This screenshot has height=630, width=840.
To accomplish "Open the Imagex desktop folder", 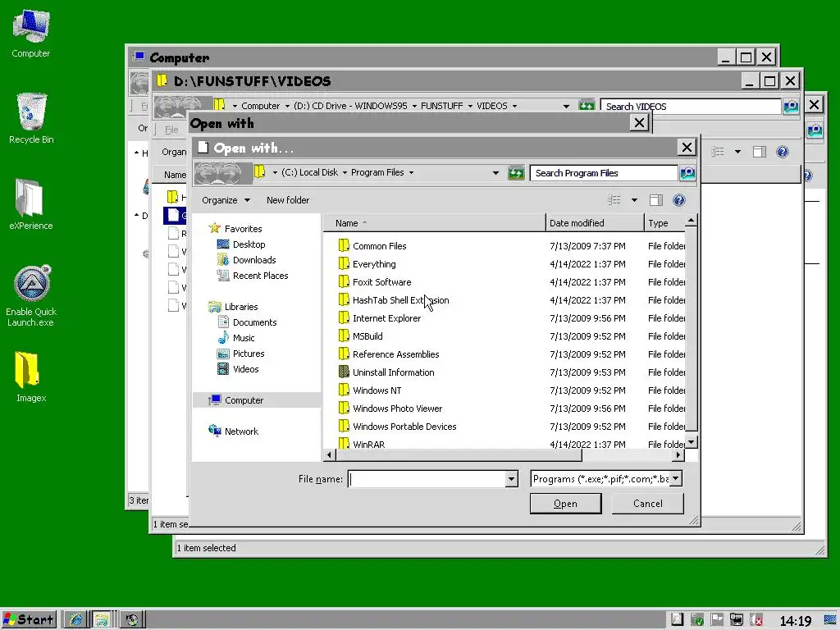I will (30, 377).
